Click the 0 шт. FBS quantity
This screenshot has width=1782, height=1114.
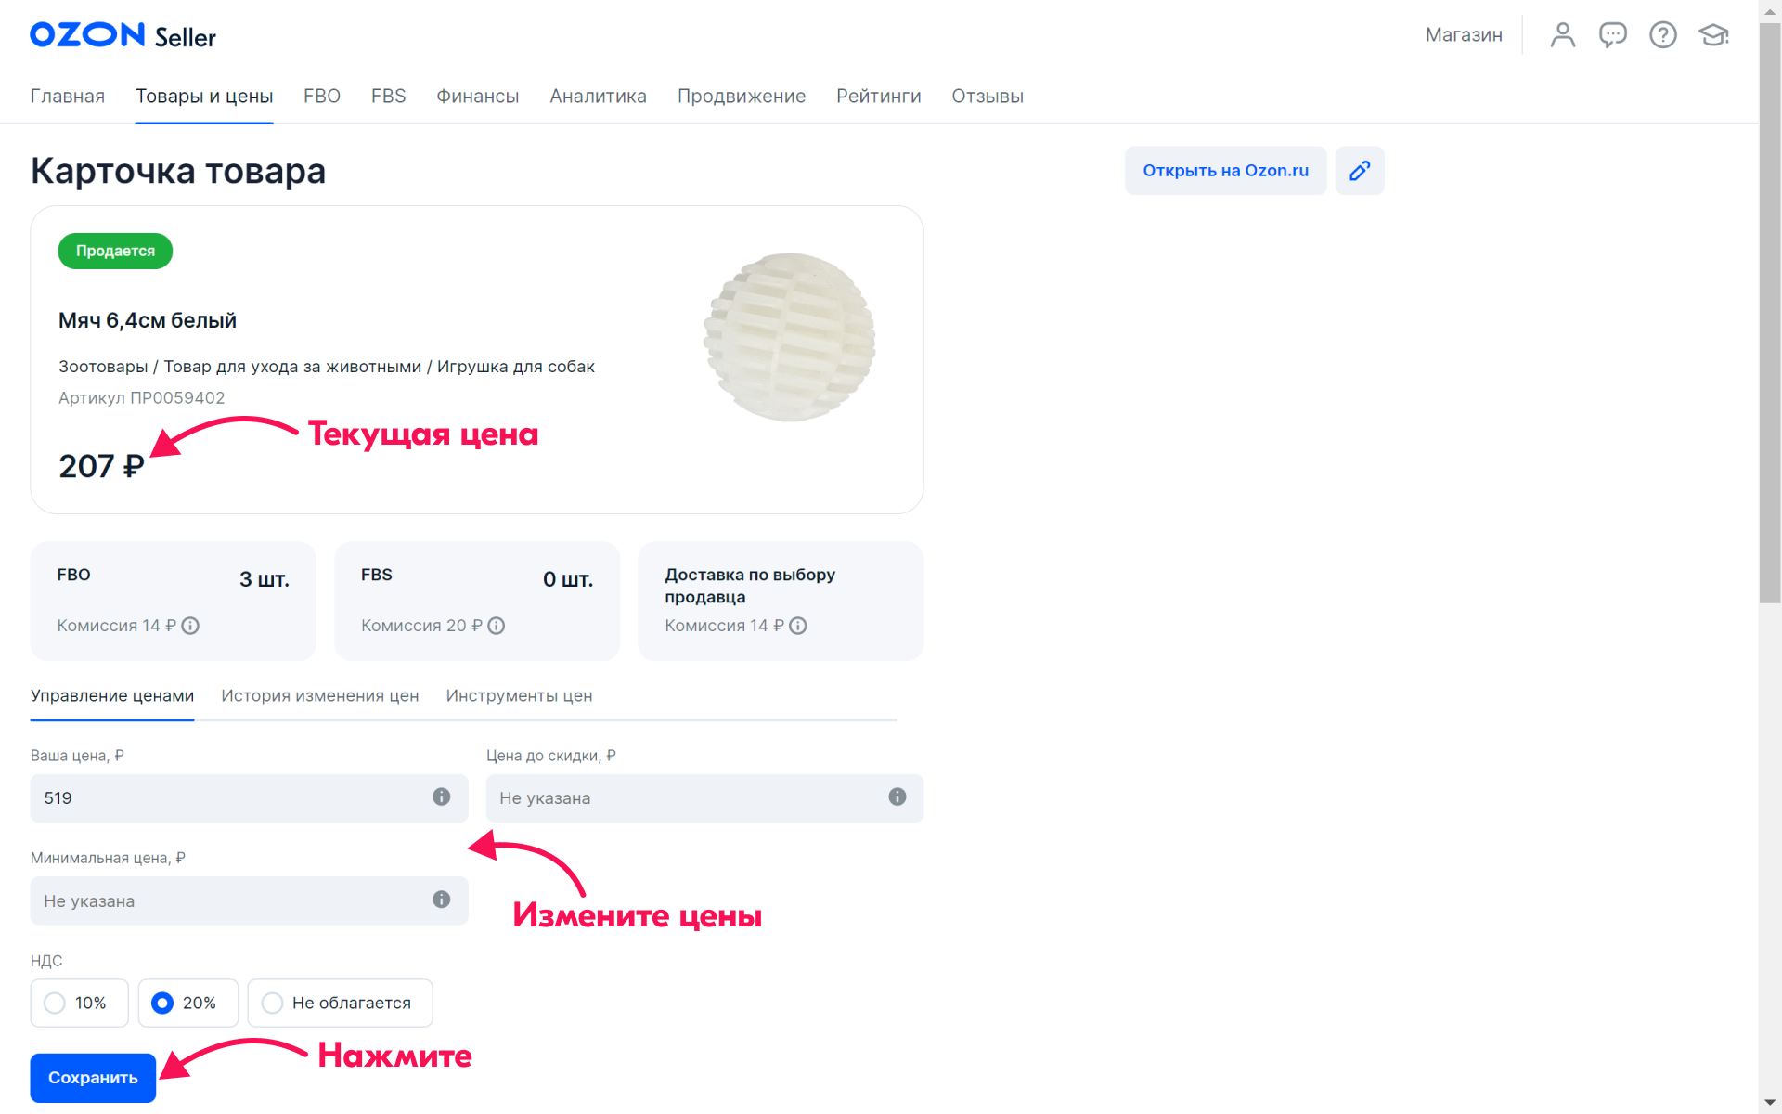pos(568,579)
